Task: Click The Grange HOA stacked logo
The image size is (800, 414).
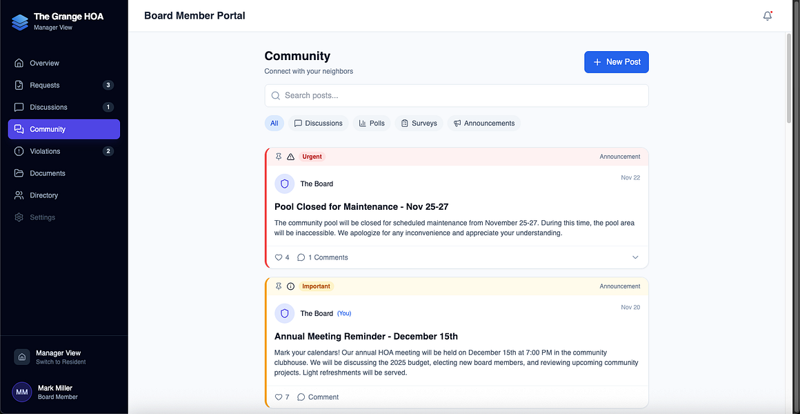Action: tap(20, 21)
